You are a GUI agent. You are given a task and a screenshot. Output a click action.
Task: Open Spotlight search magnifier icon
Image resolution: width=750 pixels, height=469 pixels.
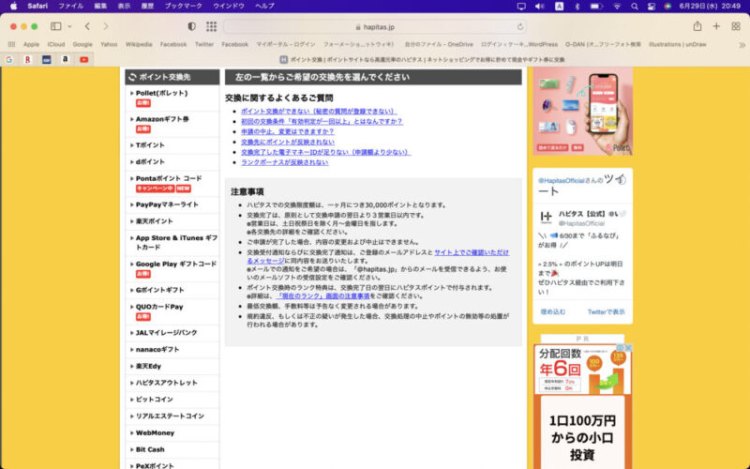pyautogui.click(x=635, y=7)
